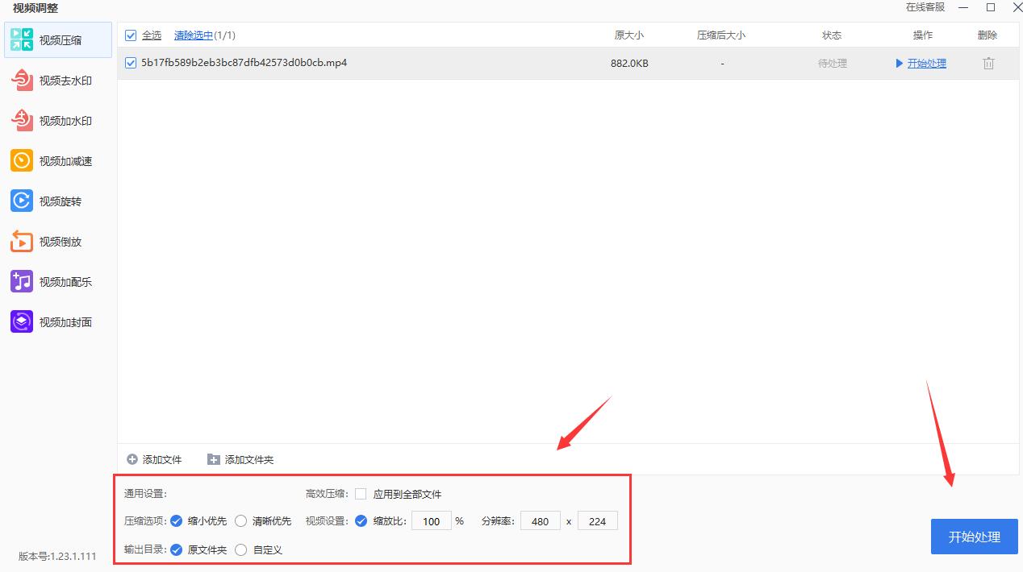Image resolution: width=1023 pixels, height=572 pixels.
Task: Click the 全选 select-all option
Action: (x=149, y=35)
